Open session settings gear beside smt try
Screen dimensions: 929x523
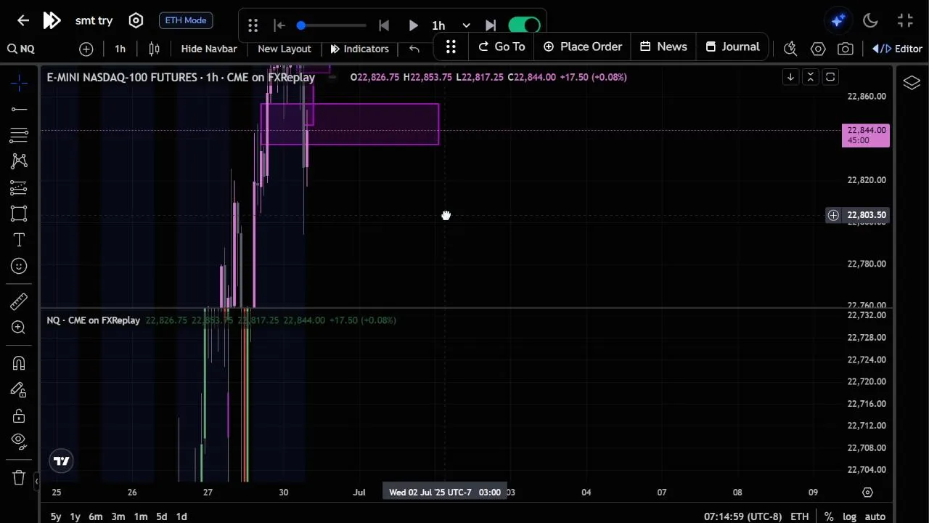(136, 20)
